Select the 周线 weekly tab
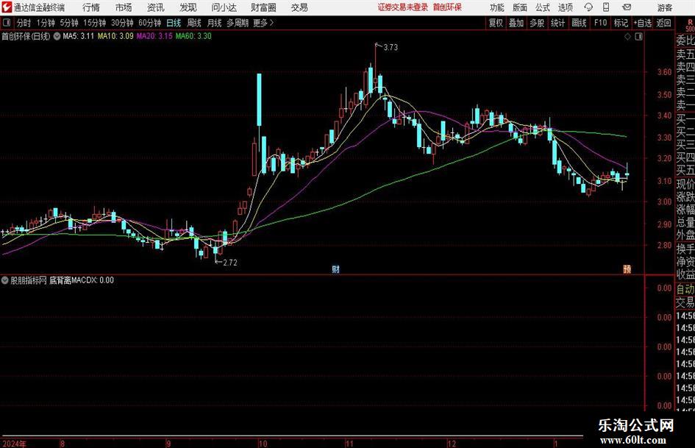 pyautogui.click(x=194, y=23)
